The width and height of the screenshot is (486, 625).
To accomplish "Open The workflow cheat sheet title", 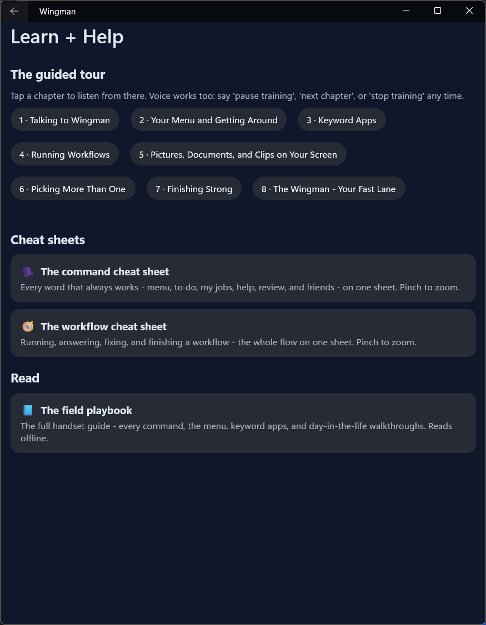I will [x=104, y=327].
